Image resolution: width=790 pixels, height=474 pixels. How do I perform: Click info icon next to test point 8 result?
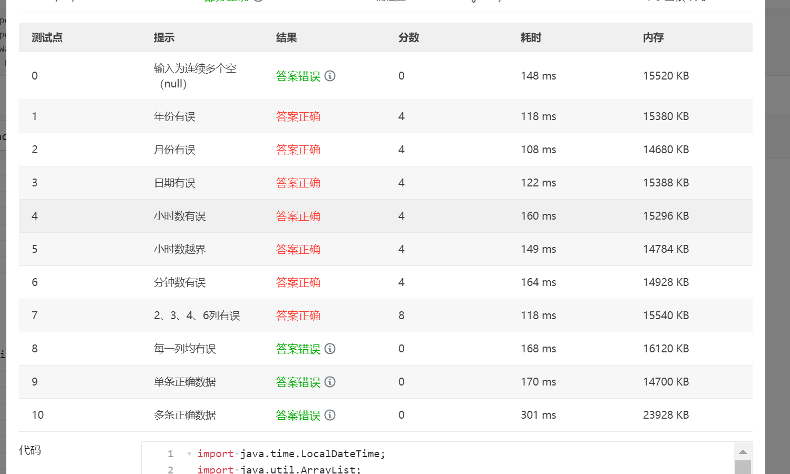pos(330,349)
